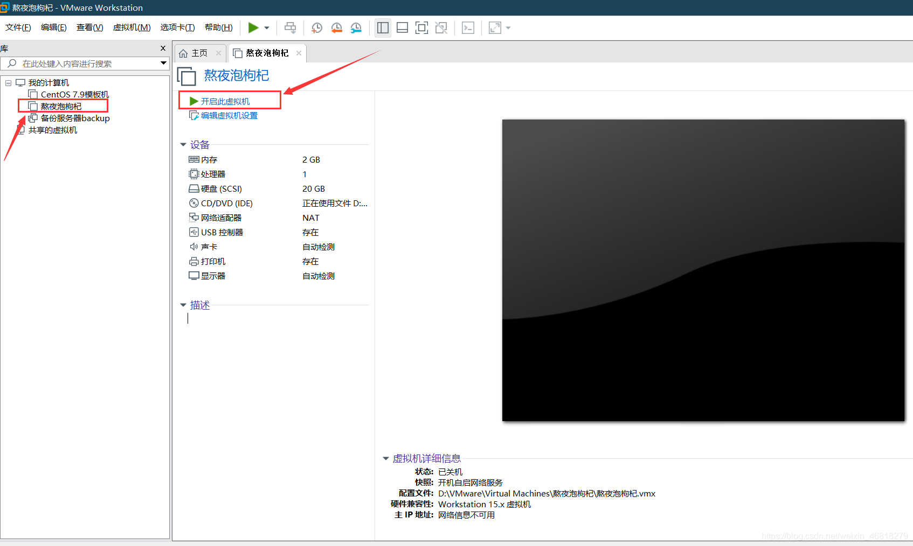Click 编辑虚拟机设置 link

tap(229, 115)
